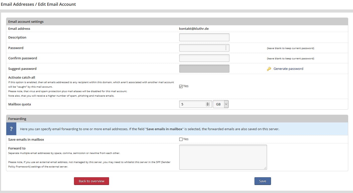
Task: Click the blue Save button
Action: pyautogui.click(x=262, y=181)
